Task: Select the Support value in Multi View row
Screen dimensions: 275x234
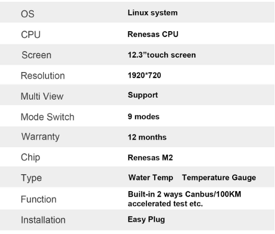Action: [143, 95]
